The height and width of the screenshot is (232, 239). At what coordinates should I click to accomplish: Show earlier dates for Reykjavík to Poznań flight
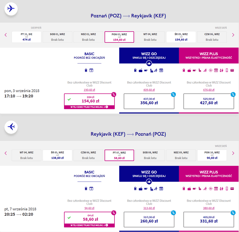point(6,153)
